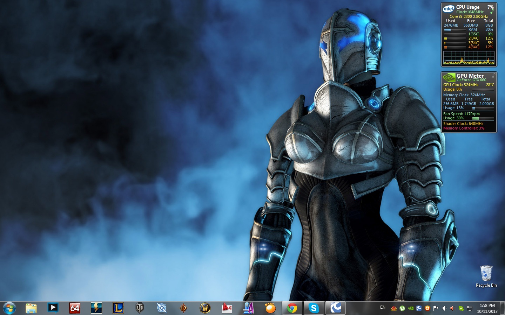
Task: Click the 'Shader Clock: 648MHz' text
Action: [x=463, y=124]
